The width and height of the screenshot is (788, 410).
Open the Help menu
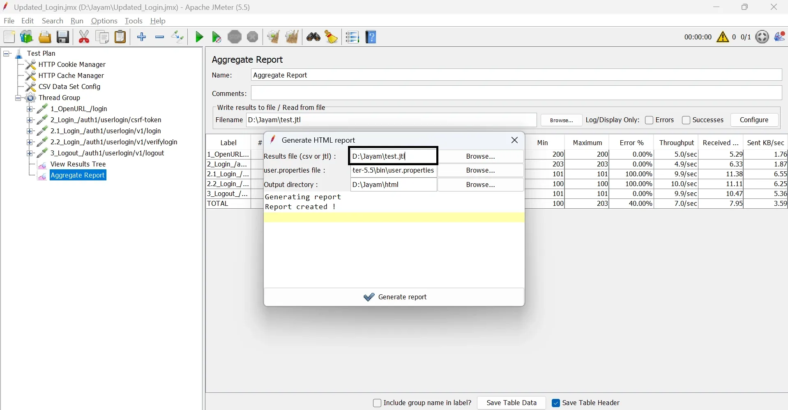click(x=158, y=21)
